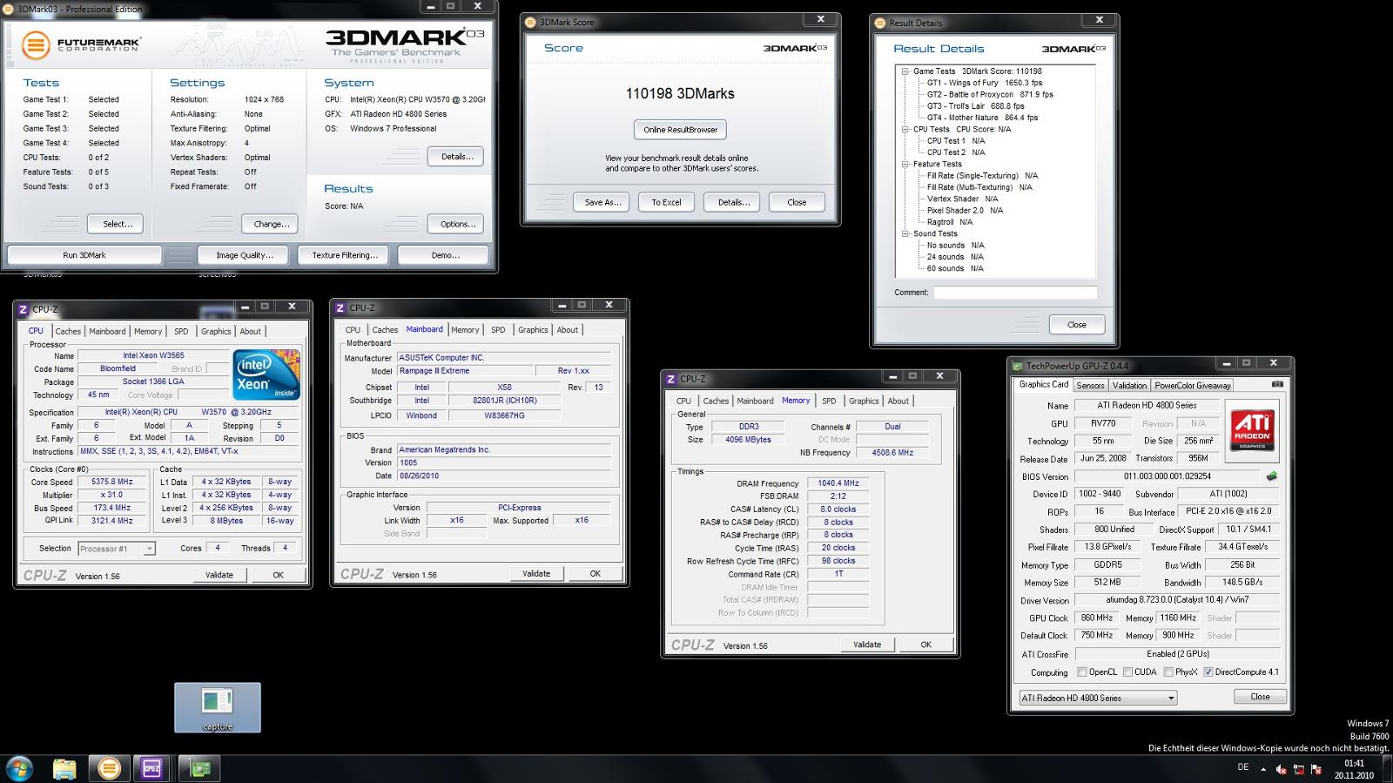Click the Intel Xeon logo in CPU-Z
Image resolution: width=1393 pixels, height=783 pixels.
click(x=266, y=375)
